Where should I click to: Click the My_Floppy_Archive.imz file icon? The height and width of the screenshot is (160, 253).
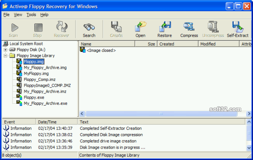(19, 91)
